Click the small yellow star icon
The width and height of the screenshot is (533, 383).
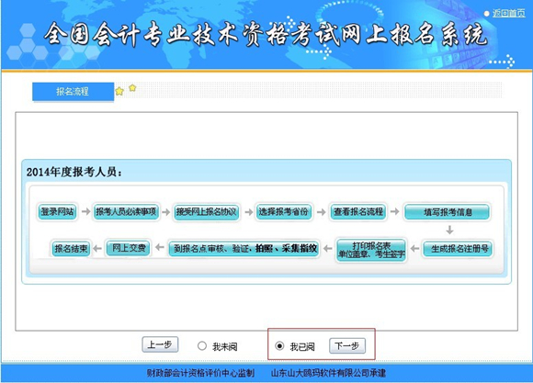tap(132, 88)
